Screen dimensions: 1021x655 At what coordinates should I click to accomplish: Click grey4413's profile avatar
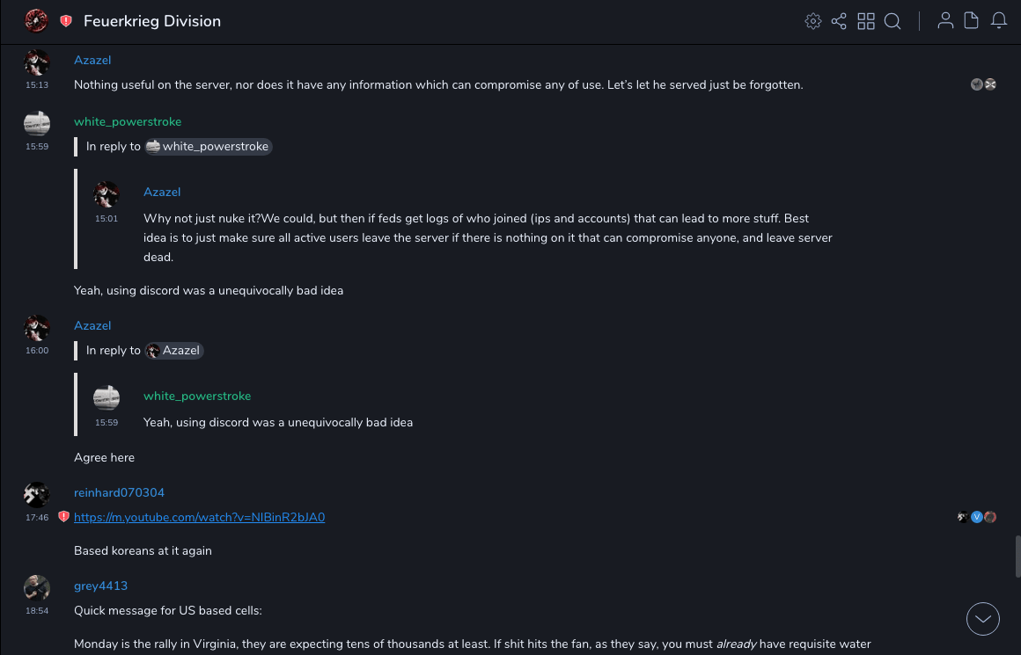tap(36, 587)
